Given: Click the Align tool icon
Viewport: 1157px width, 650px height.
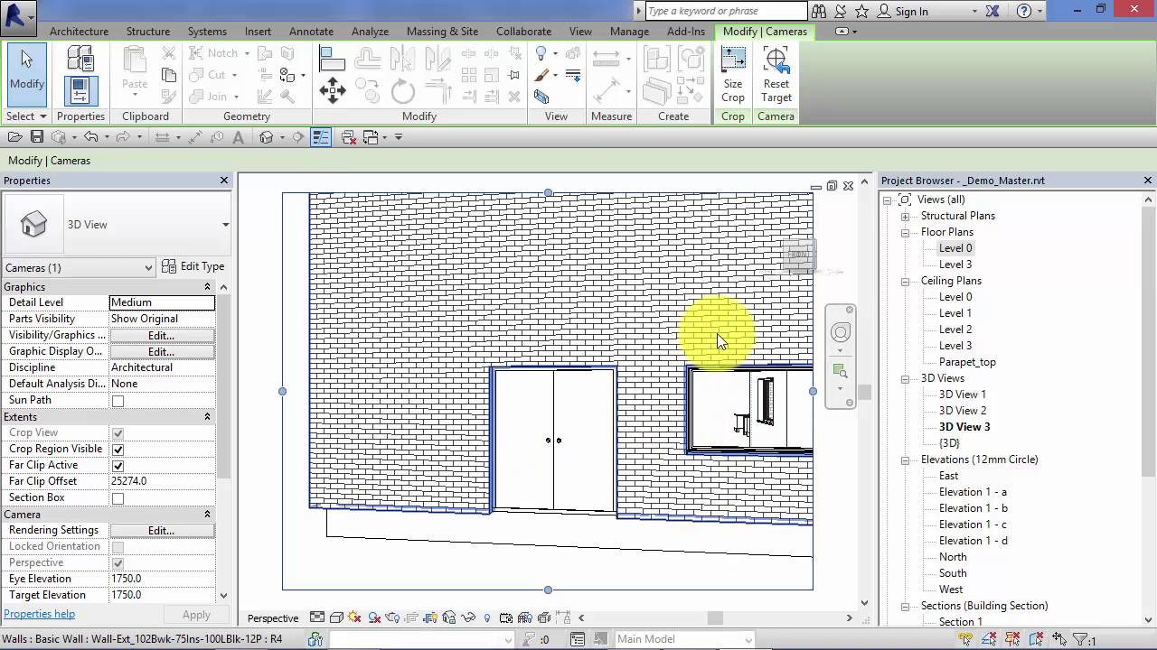Looking at the screenshot, I should pyautogui.click(x=333, y=60).
